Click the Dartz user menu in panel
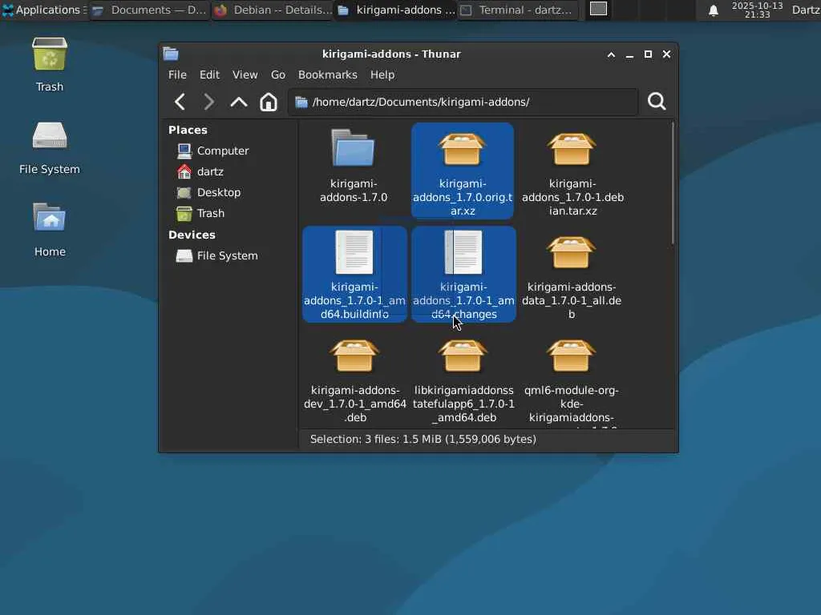The image size is (821, 615). tap(807, 10)
